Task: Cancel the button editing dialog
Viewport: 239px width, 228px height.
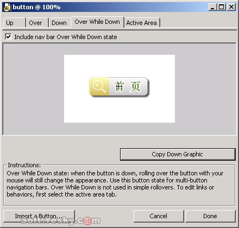Action: [159, 216]
